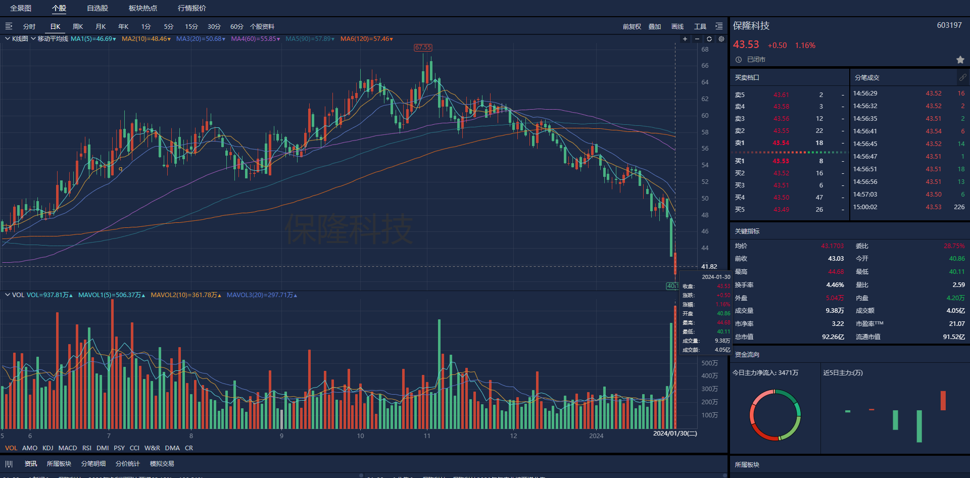Open the 工具 tools button
970x478 pixels.
(x=700, y=27)
